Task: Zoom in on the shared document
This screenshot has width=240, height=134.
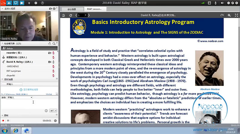Action: 229,15
